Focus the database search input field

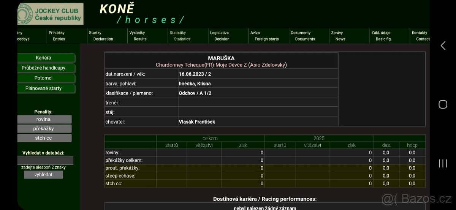pos(45,160)
